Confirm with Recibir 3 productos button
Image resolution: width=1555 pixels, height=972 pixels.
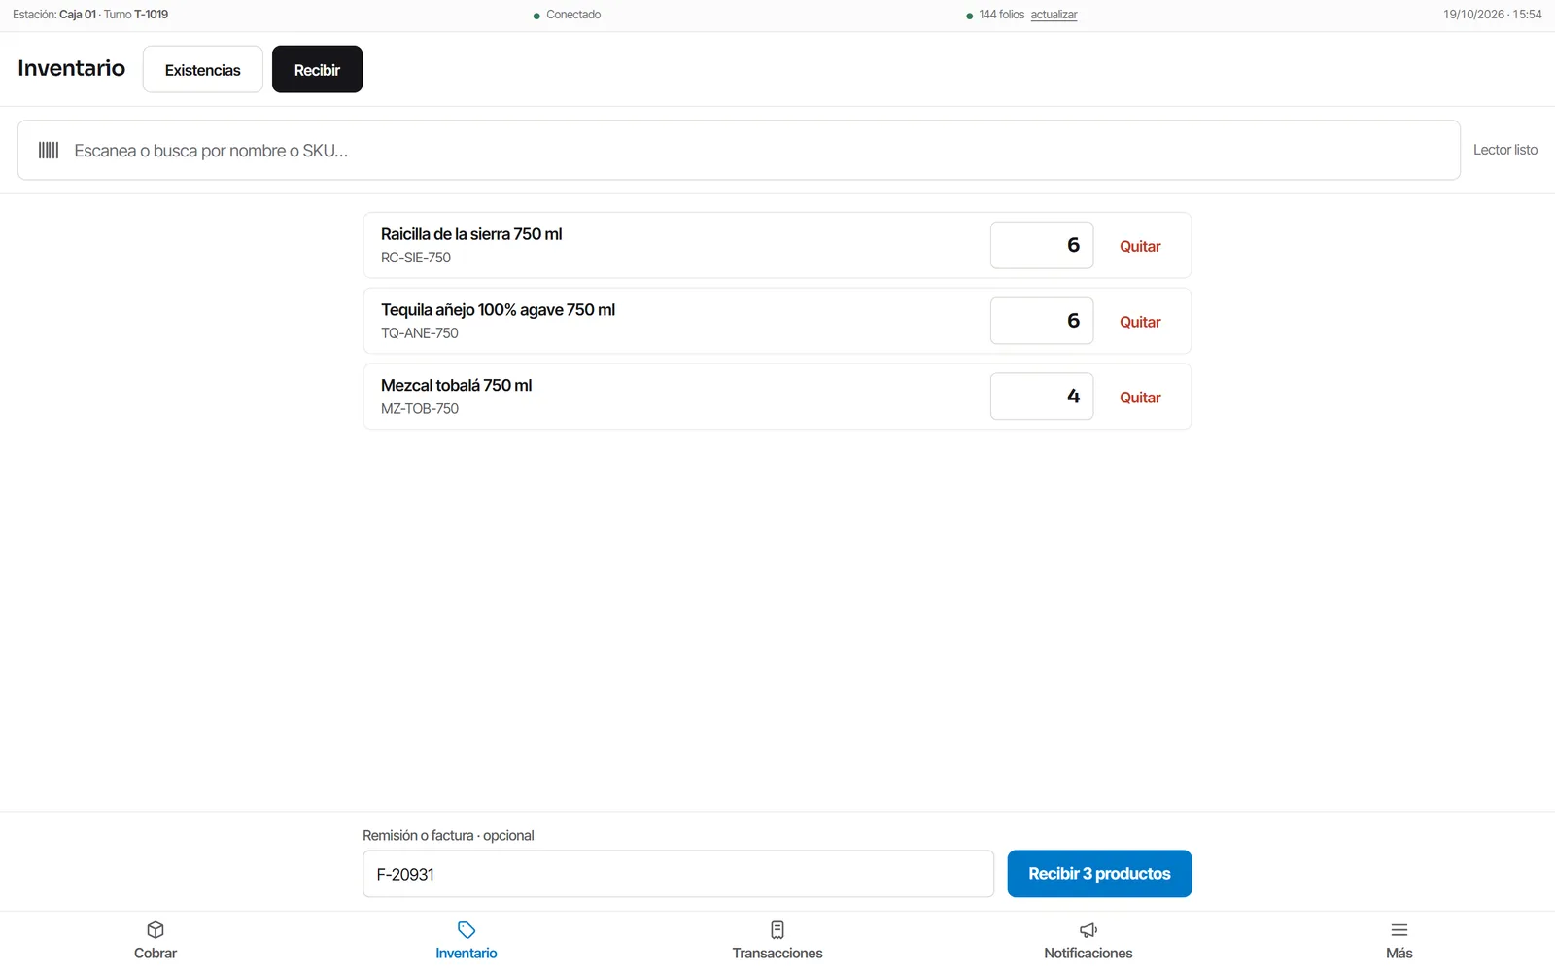click(x=1099, y=874)
